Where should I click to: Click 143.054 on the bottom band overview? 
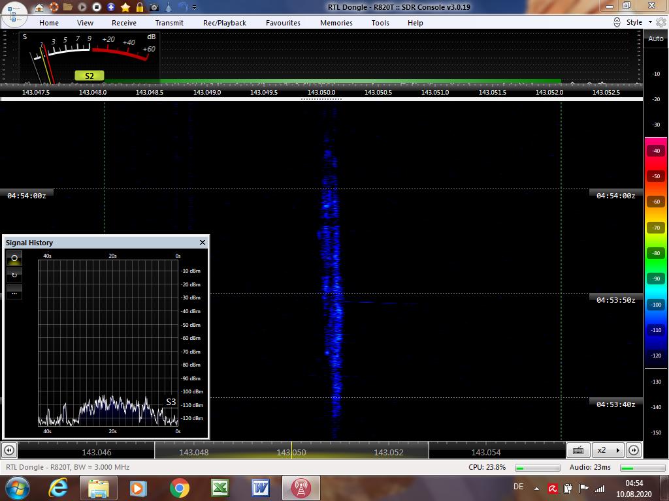[x=486, y=453]
